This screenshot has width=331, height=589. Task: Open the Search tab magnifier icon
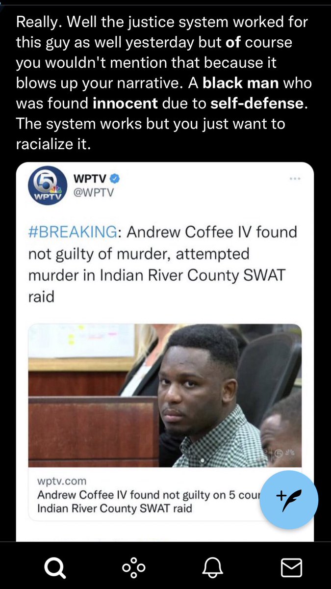[54, 568]
